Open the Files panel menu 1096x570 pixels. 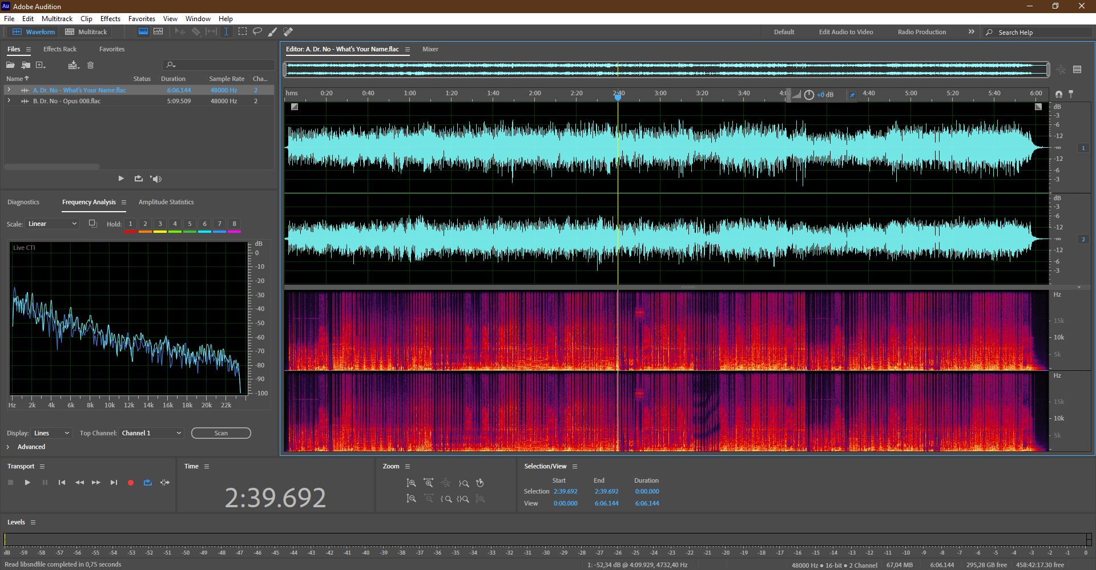(x=28, y=50)
